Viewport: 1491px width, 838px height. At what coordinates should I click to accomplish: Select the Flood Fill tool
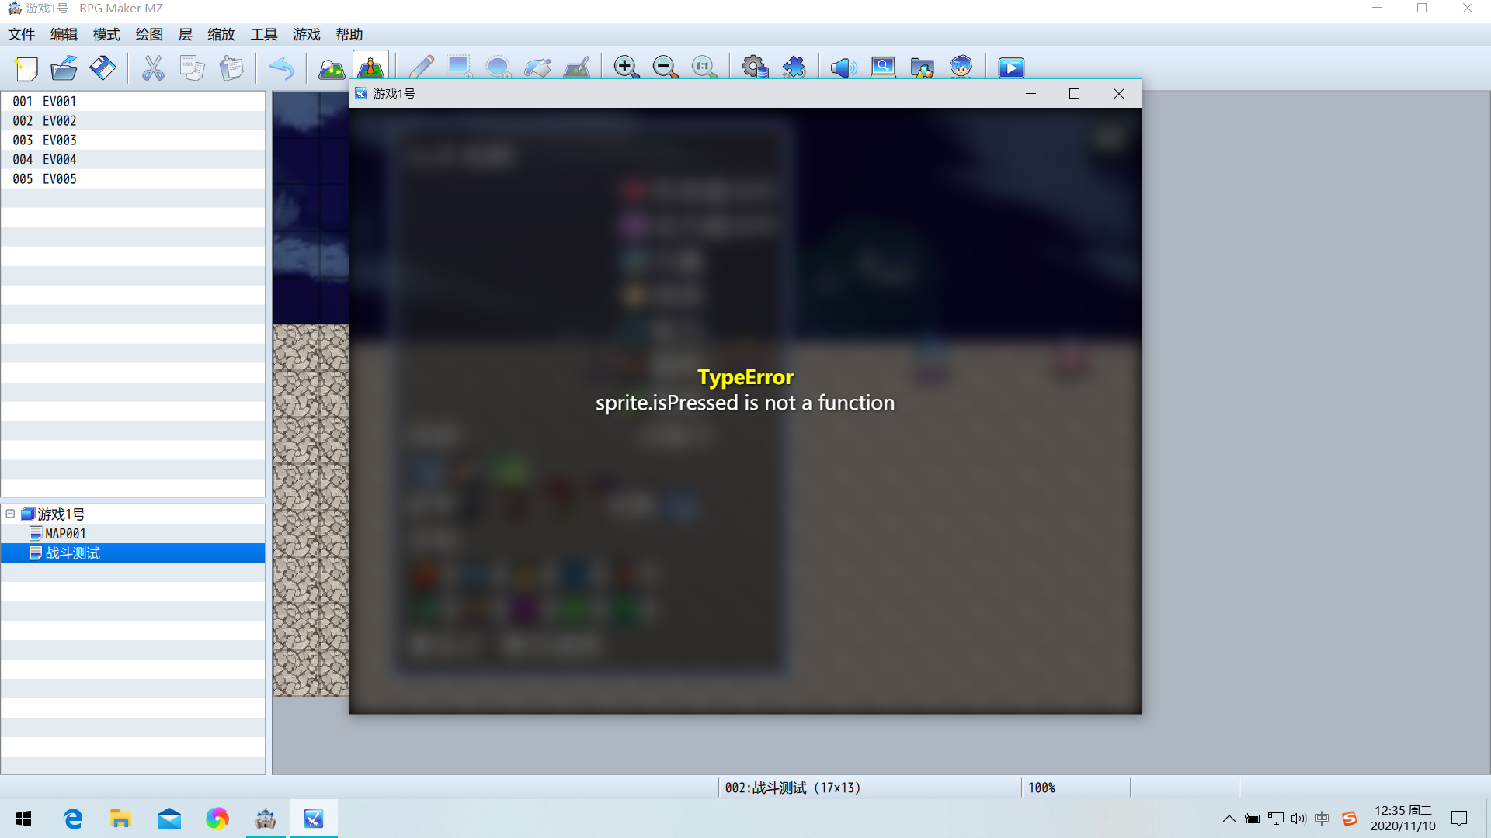pyautogui.click(x=537, y=68)
